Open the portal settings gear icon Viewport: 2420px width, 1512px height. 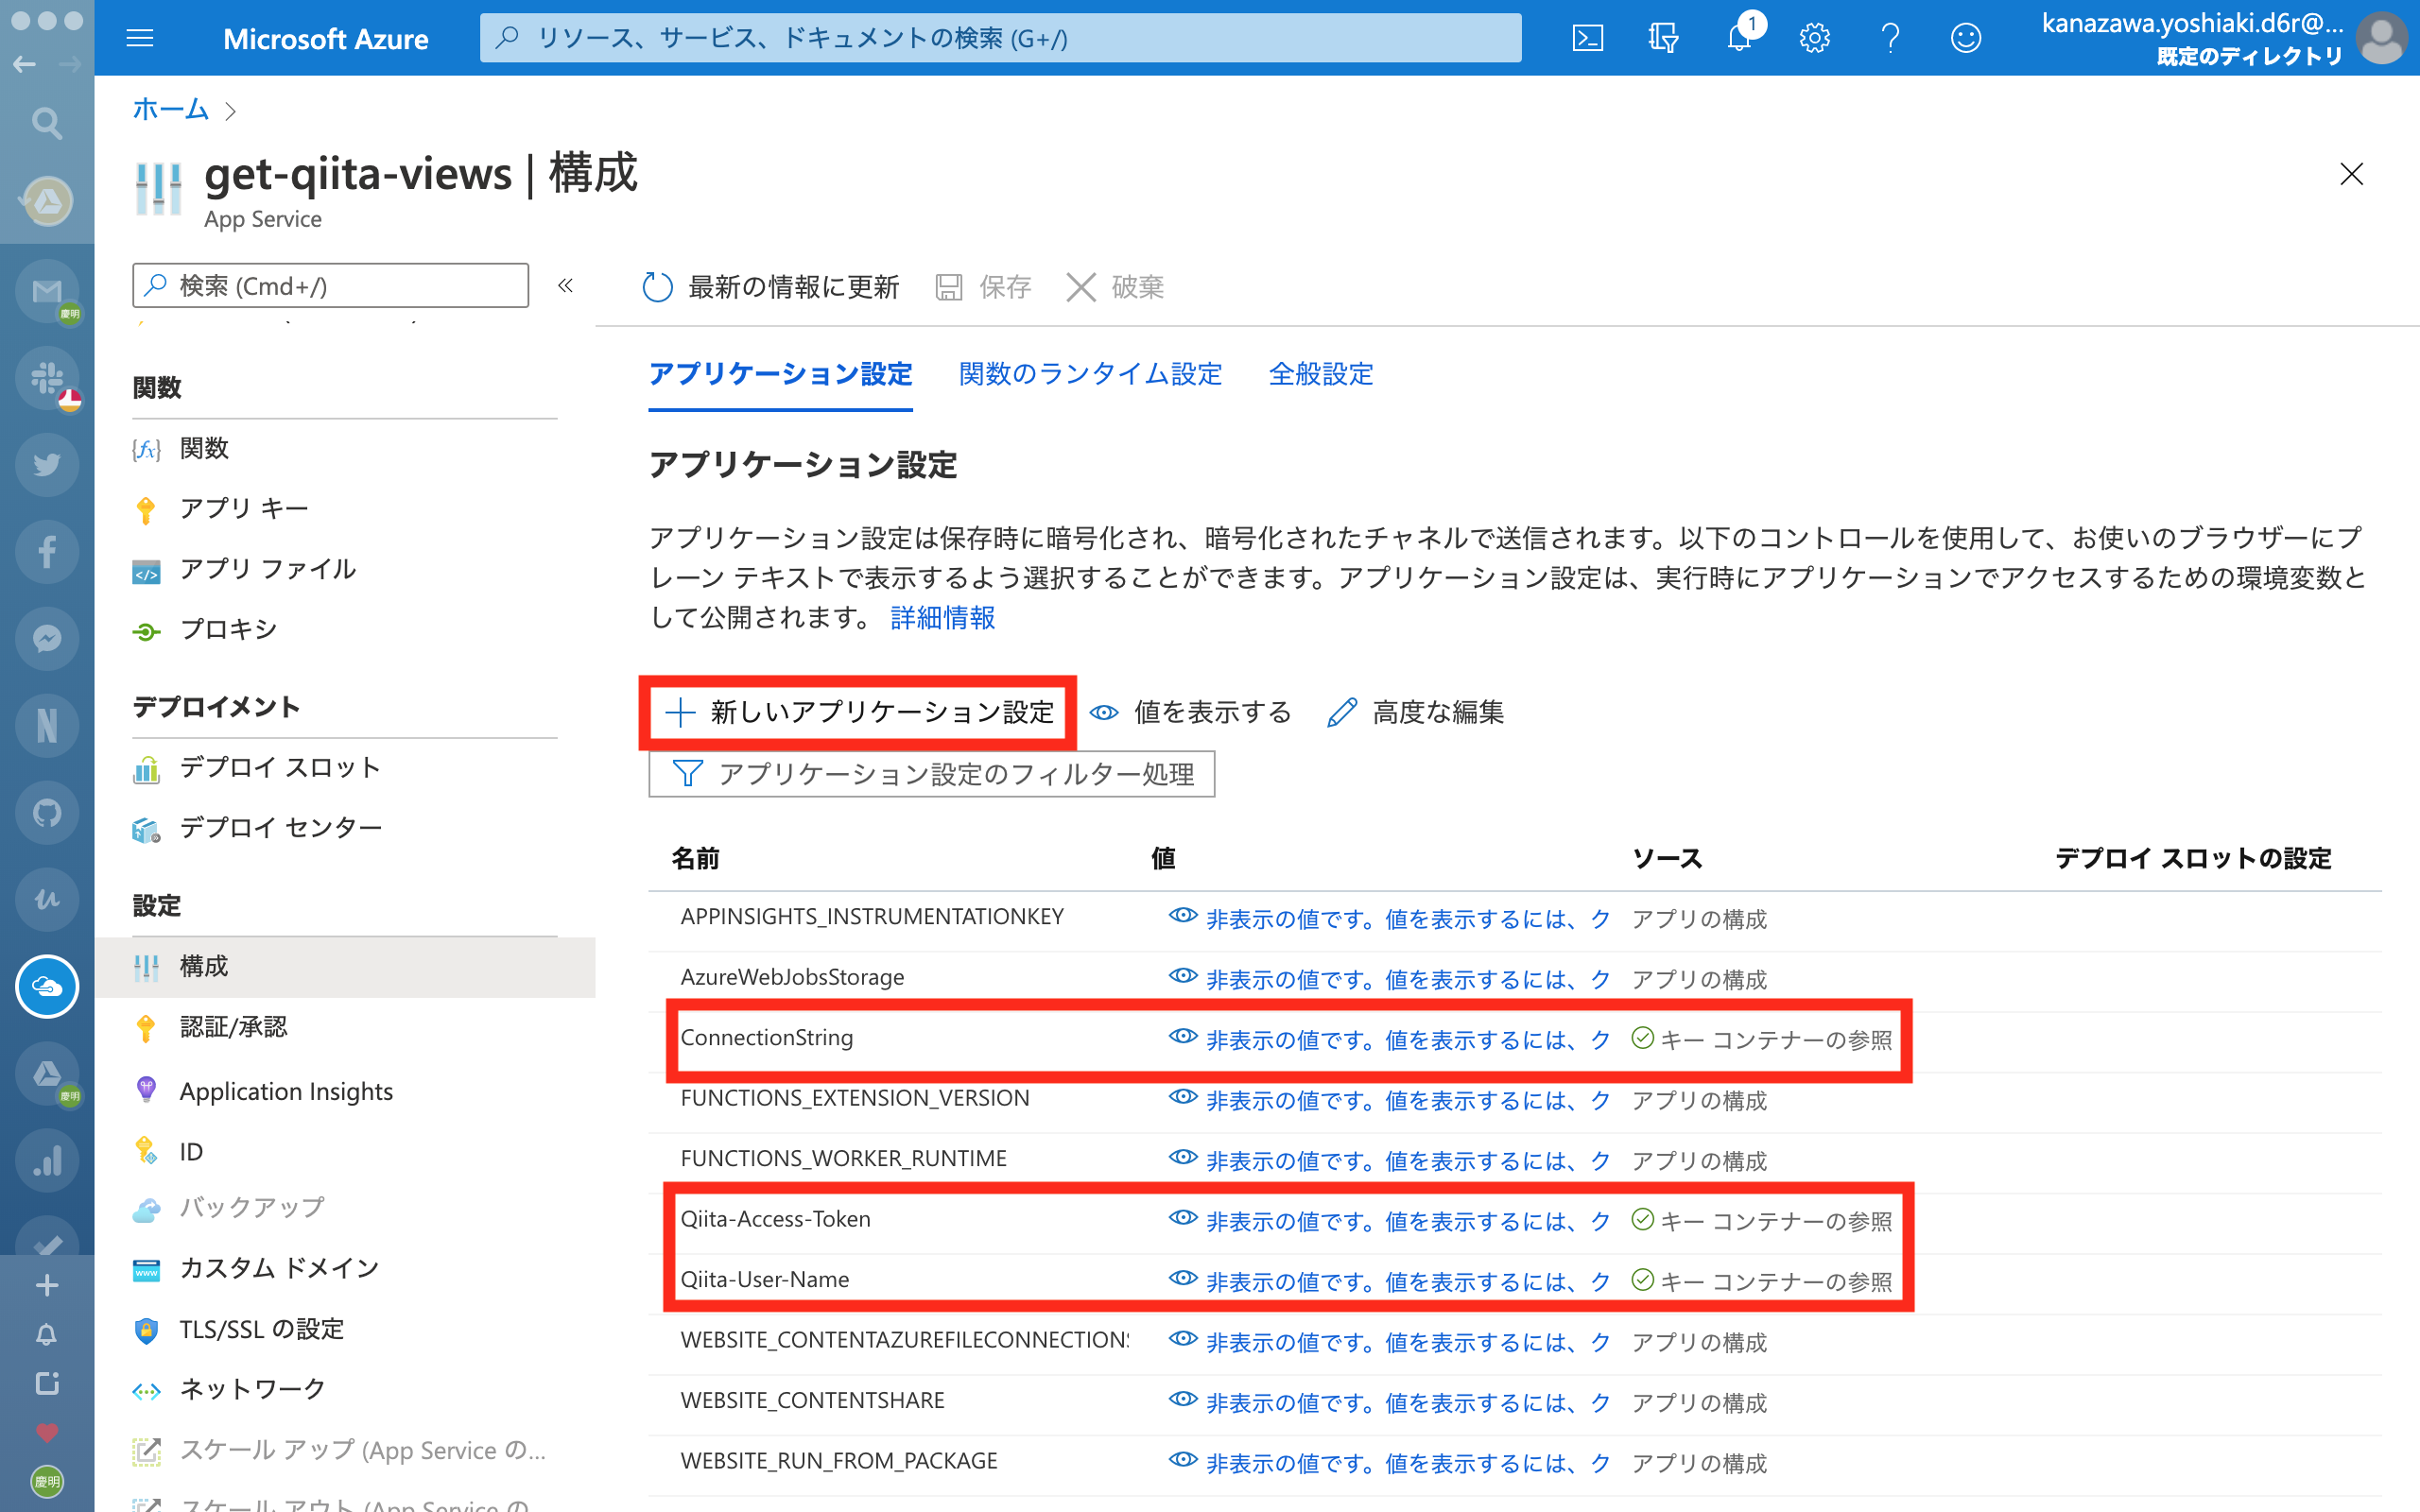(x=1814, y=38)
